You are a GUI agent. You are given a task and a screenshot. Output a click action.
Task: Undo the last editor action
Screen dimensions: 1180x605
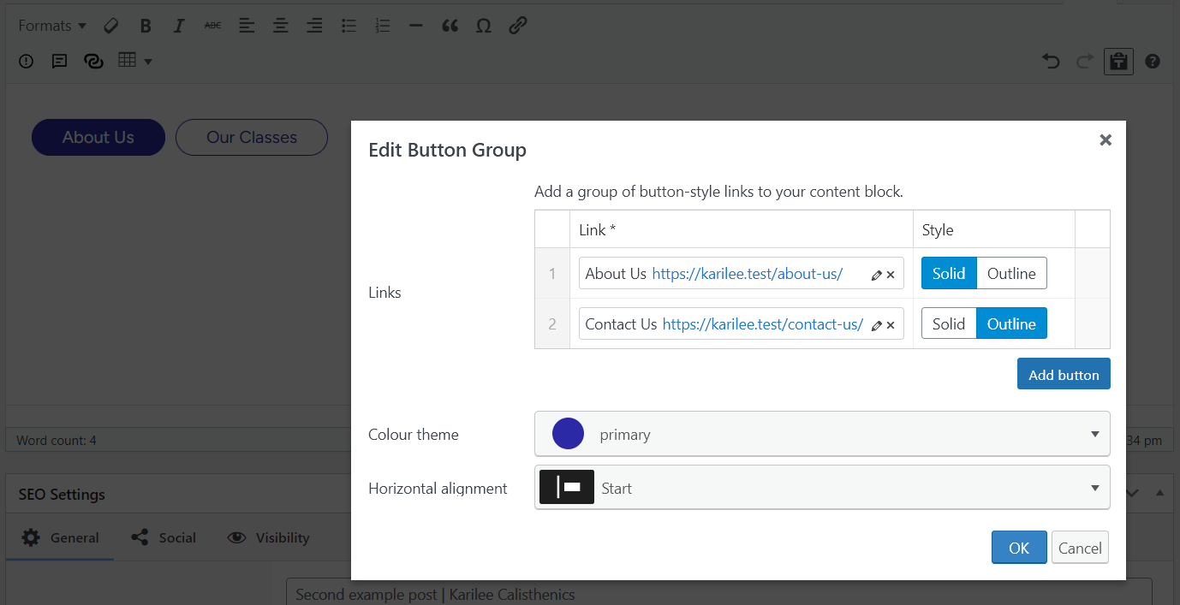[1051, 61]
